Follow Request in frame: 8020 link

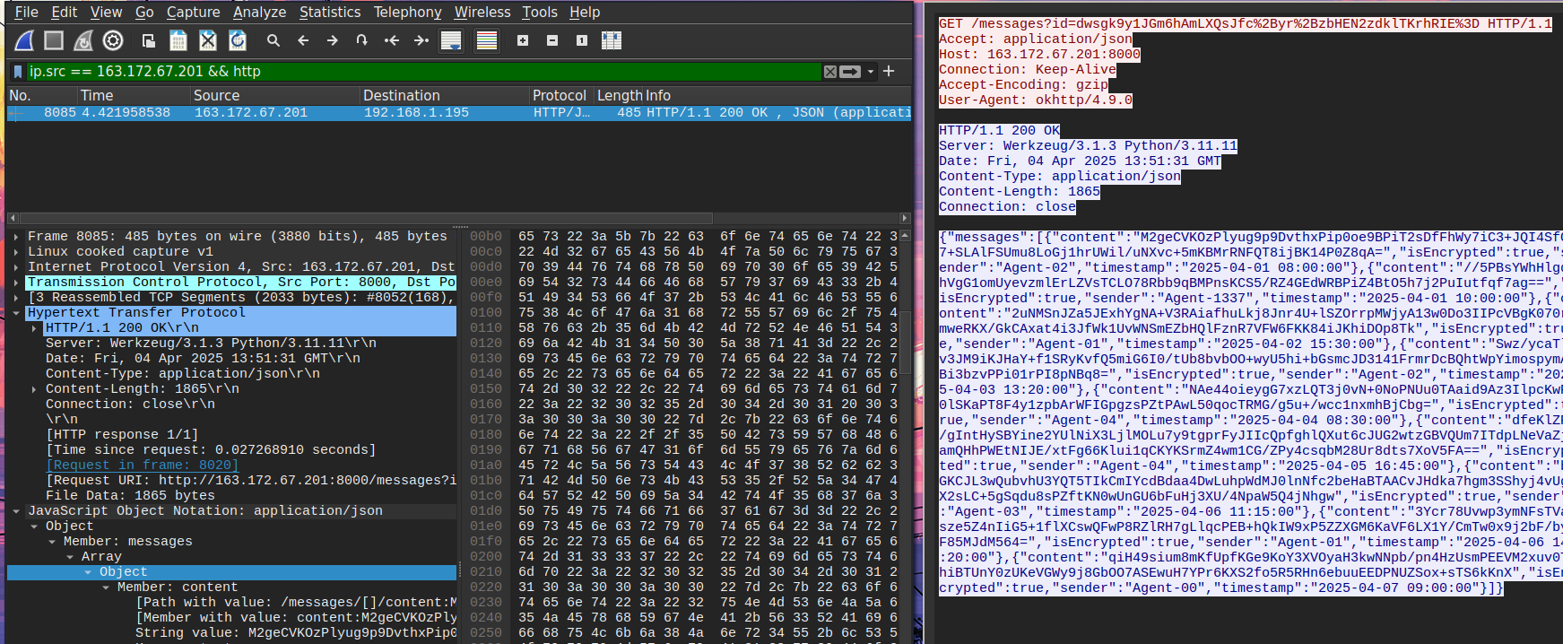143,466
